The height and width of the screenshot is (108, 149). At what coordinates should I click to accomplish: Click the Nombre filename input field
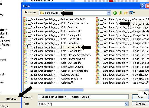83,97
